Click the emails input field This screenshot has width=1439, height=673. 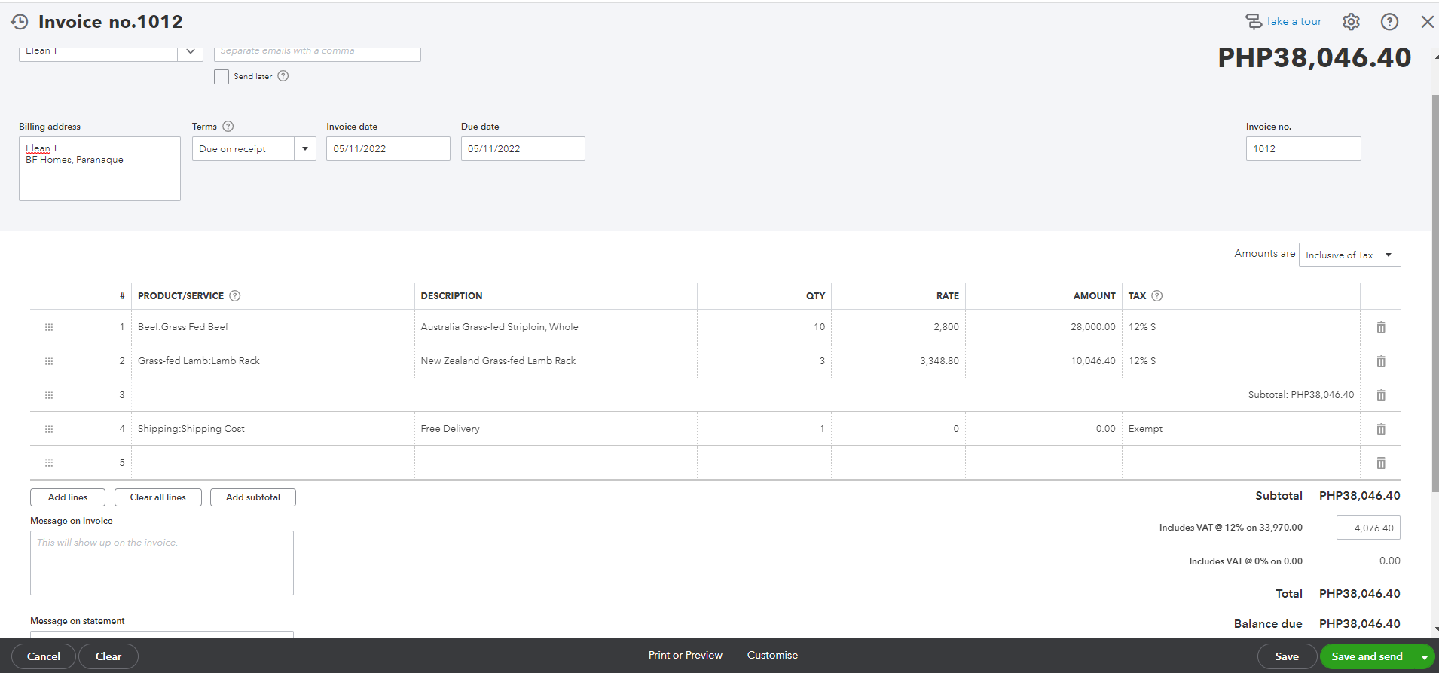[x=317, y=51]
